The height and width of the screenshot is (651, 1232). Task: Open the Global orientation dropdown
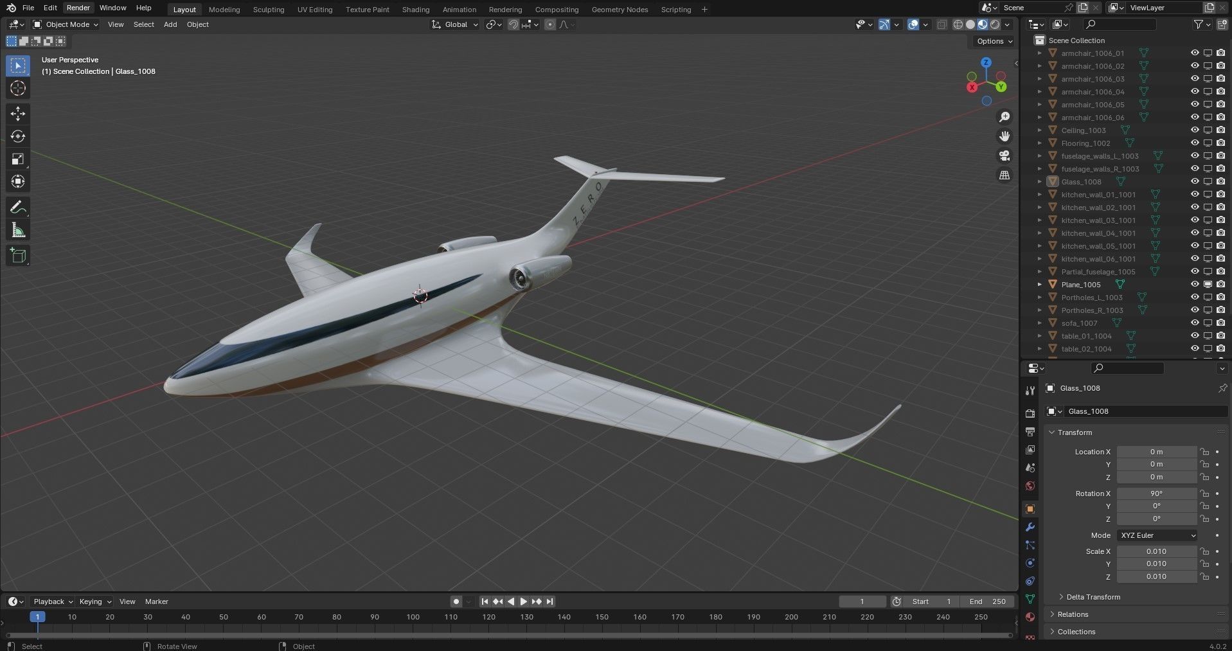point(455,24)
